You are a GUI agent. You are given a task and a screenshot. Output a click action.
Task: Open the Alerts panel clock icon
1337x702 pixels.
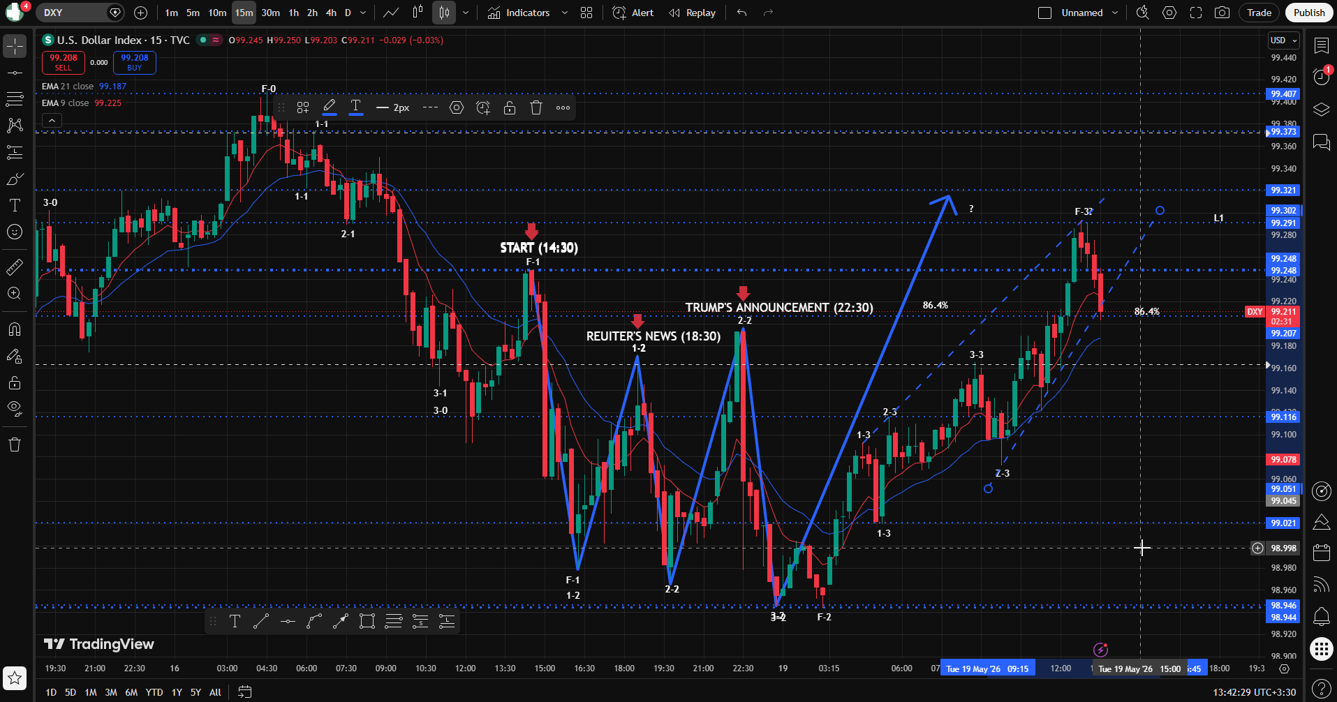tap(1321, 77)
